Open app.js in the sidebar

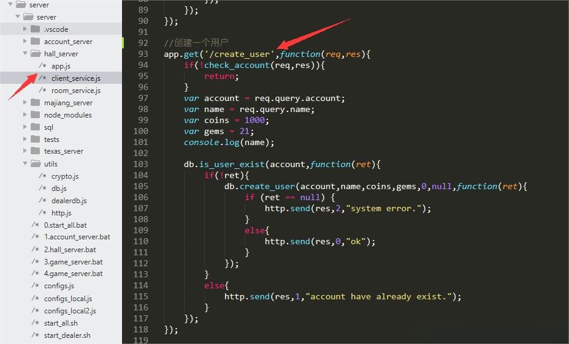[61, 66]
